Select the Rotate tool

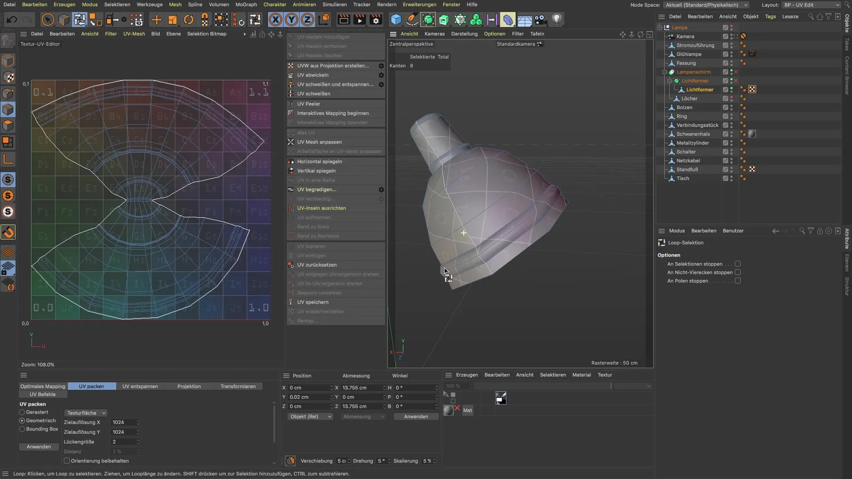tap(189, 20)
